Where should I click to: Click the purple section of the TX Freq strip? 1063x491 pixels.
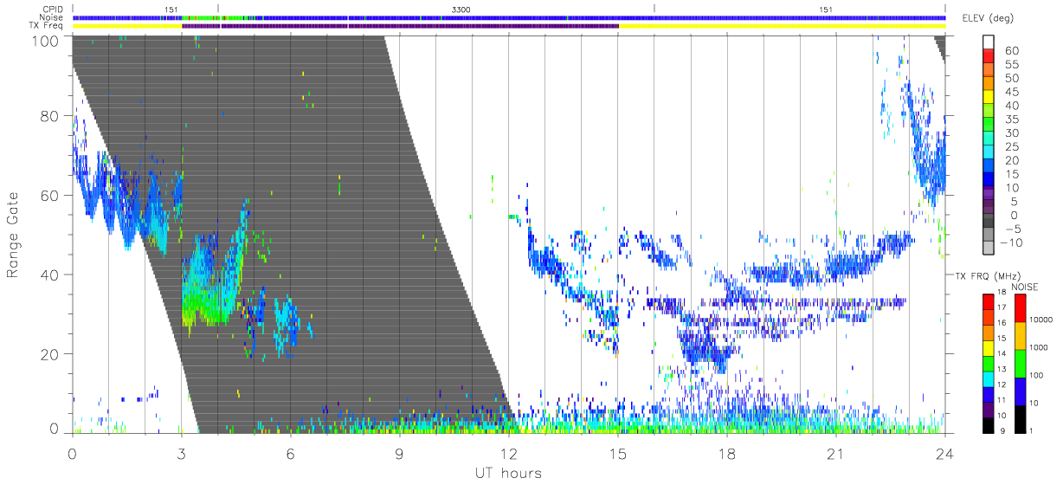tap(400, 26)
